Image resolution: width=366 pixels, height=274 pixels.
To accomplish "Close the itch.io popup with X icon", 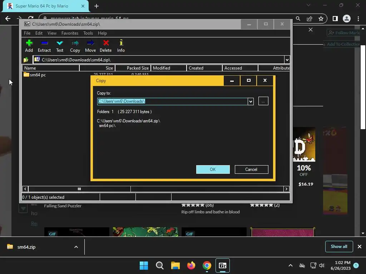I will point(311,30).
